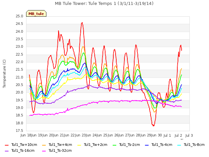Click the Temperature (C) axis label

[4, 74]
